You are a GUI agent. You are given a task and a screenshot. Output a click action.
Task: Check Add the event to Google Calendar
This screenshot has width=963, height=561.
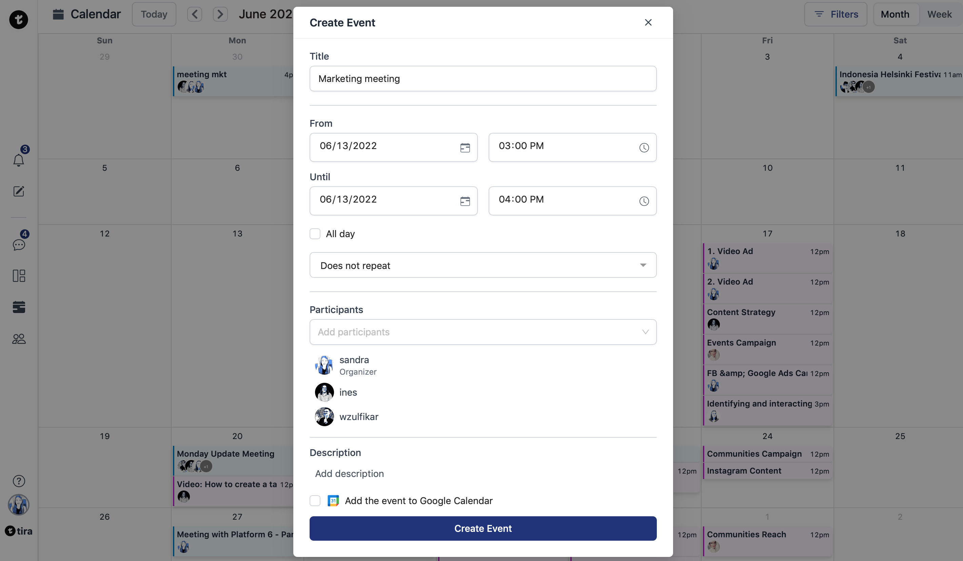tap(315, 501)
